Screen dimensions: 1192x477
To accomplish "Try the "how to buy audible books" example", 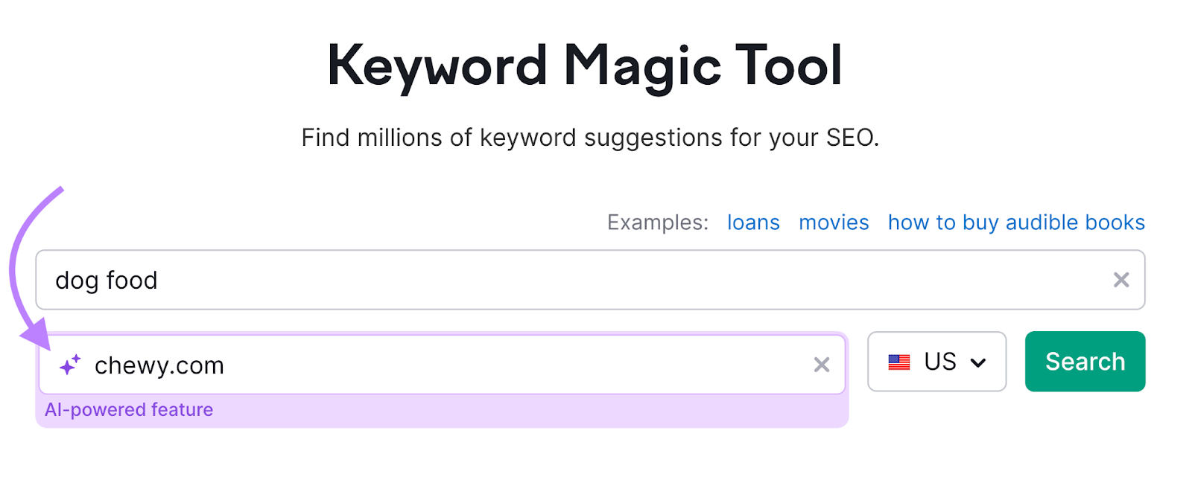I will click(1016, 223).
